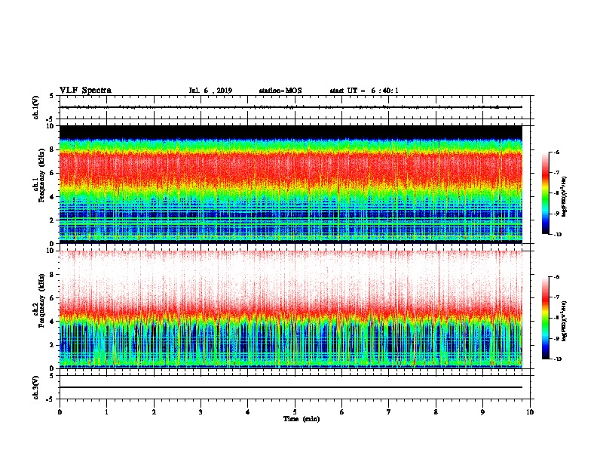Click ch.2 frequency axis tick "6"
This screenshot has width=597, height=462.
pos(52,298)
